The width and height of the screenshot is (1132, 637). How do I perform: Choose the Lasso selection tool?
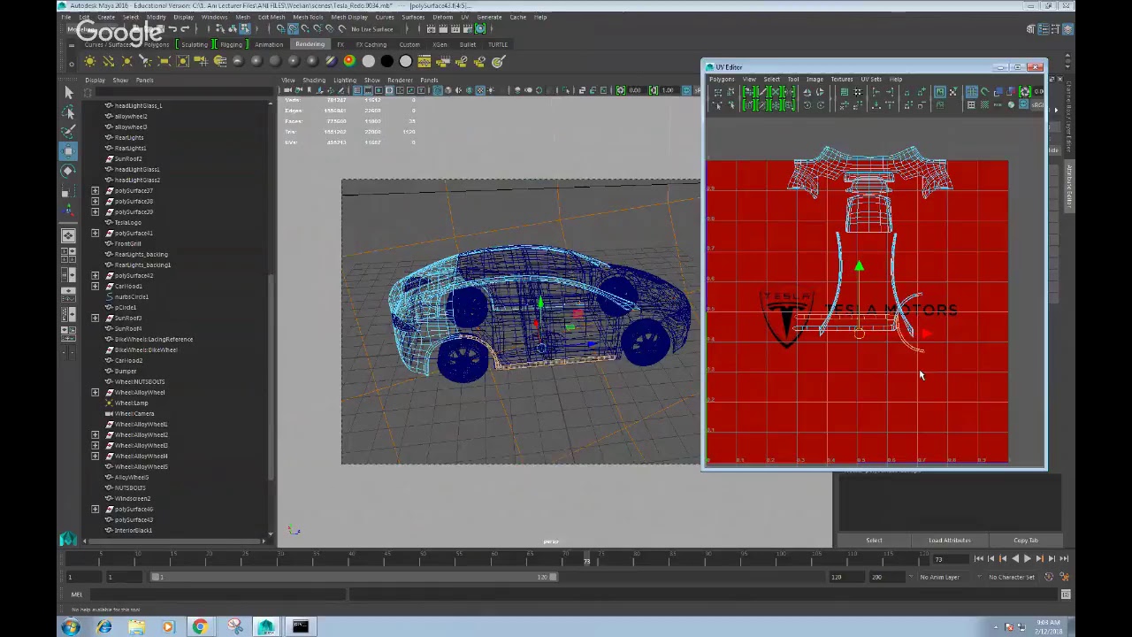68,112
